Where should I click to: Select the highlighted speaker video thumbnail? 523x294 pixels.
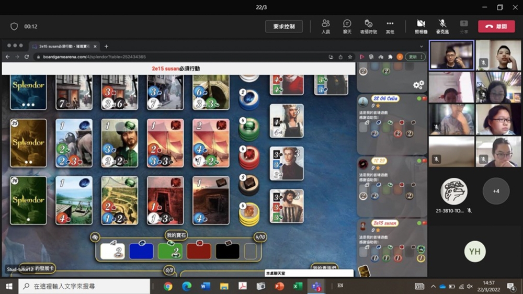click(x=452, y=55)
